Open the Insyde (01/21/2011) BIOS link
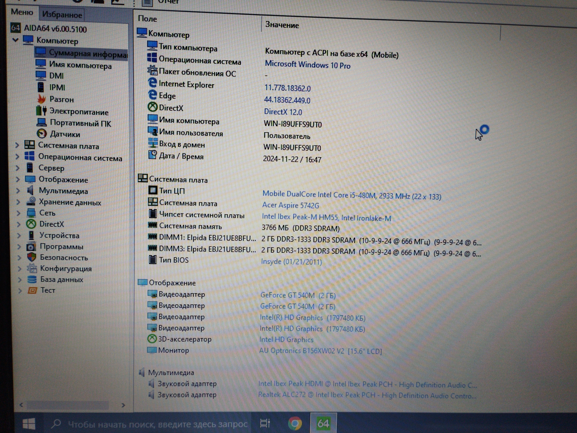Viewport: 577px width, 433px height. (x=291, y=261)
